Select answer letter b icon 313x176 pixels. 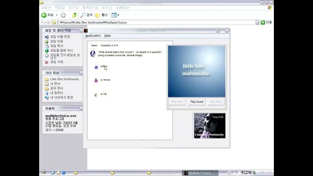pos(96,80)
